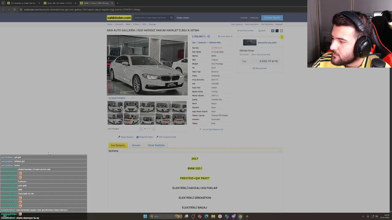Click Hesap Aç sign-up link
The image size is (392, 220).
[x=254, y=18]
